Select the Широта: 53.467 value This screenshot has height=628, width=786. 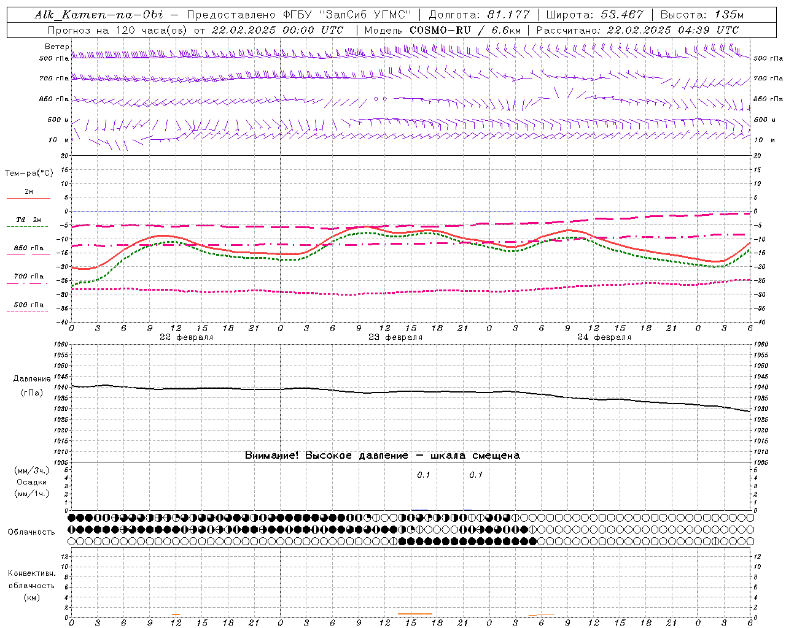pyautogui.click(x=594, y=15)
